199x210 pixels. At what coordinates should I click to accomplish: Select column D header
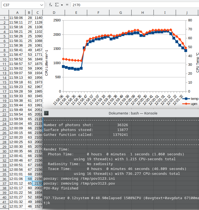click(x=54, y=13)
